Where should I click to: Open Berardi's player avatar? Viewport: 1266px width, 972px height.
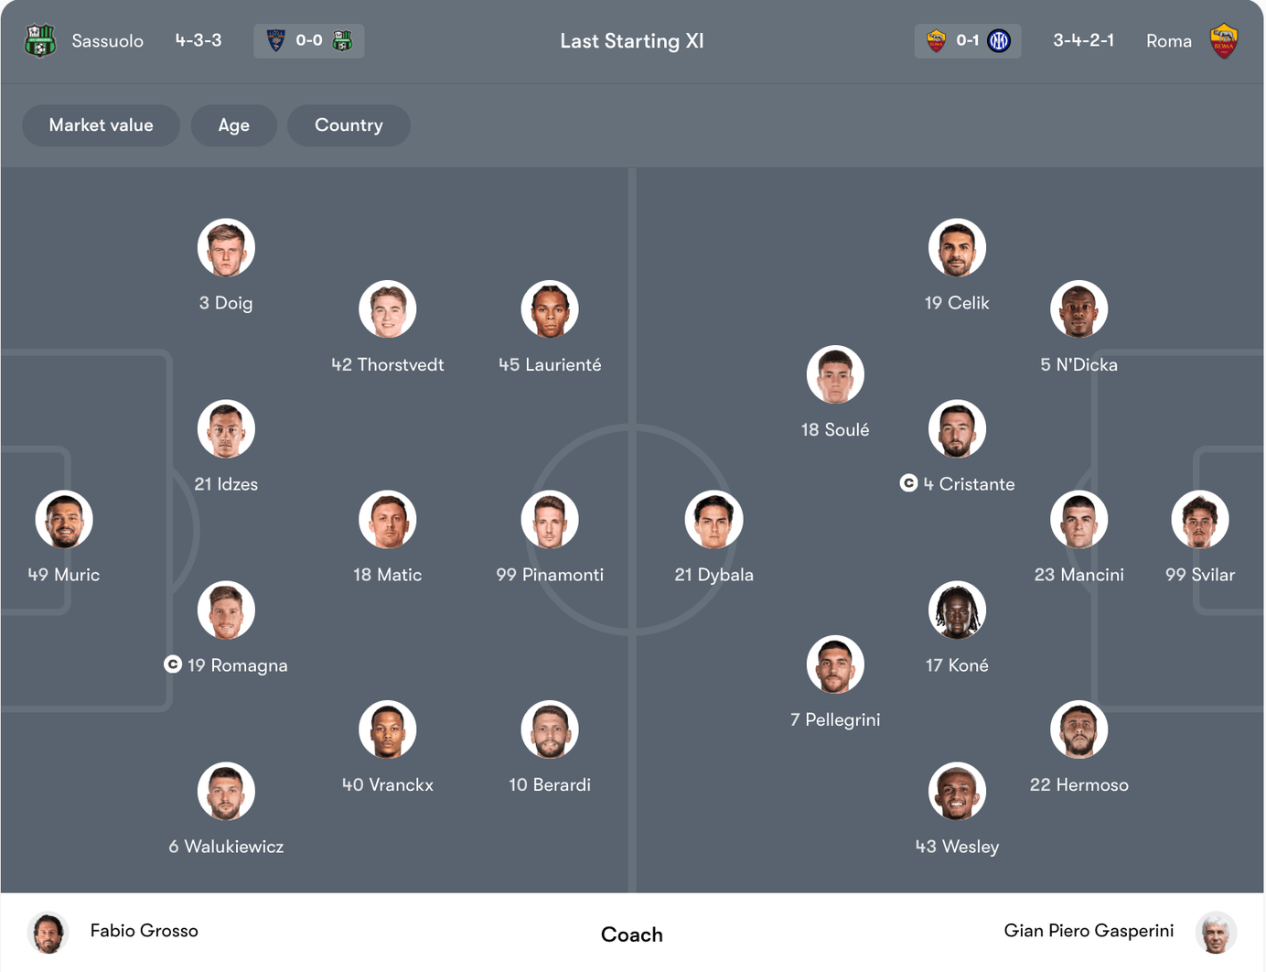[x=550, y=730]
